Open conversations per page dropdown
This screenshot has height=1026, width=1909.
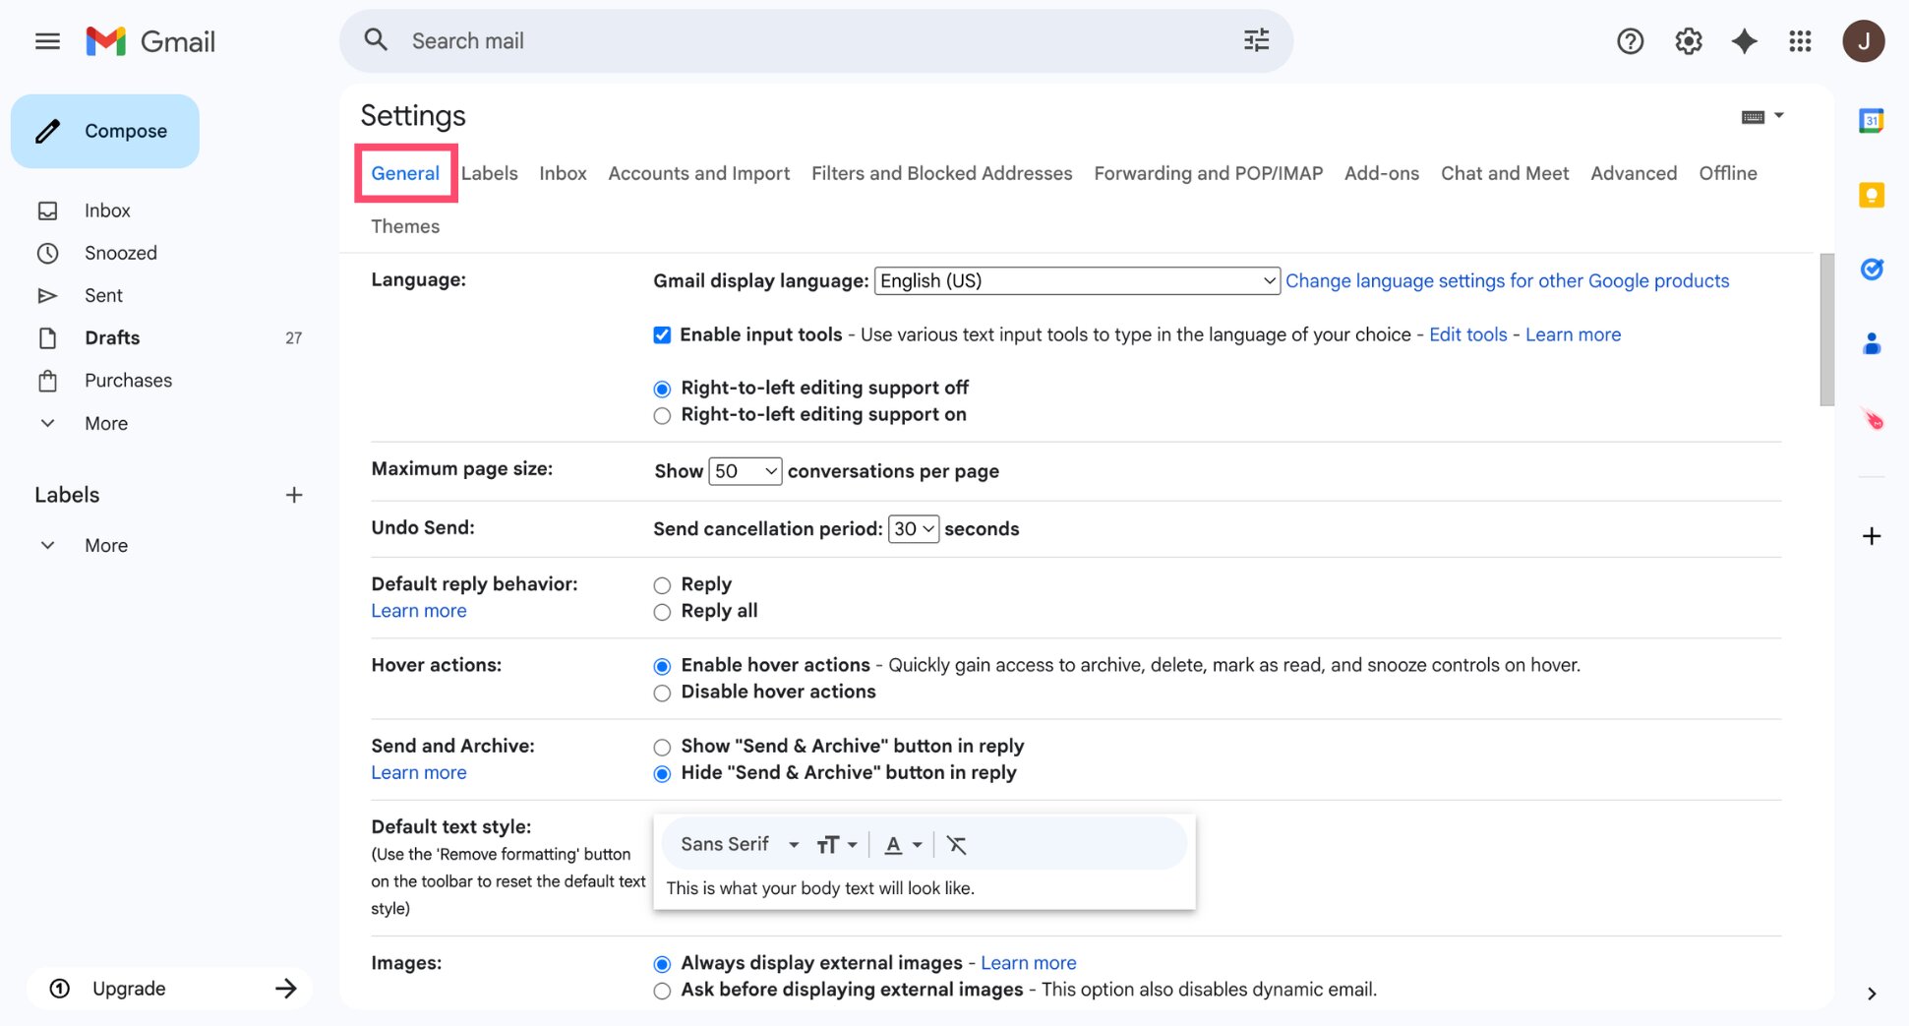[745, 471]
